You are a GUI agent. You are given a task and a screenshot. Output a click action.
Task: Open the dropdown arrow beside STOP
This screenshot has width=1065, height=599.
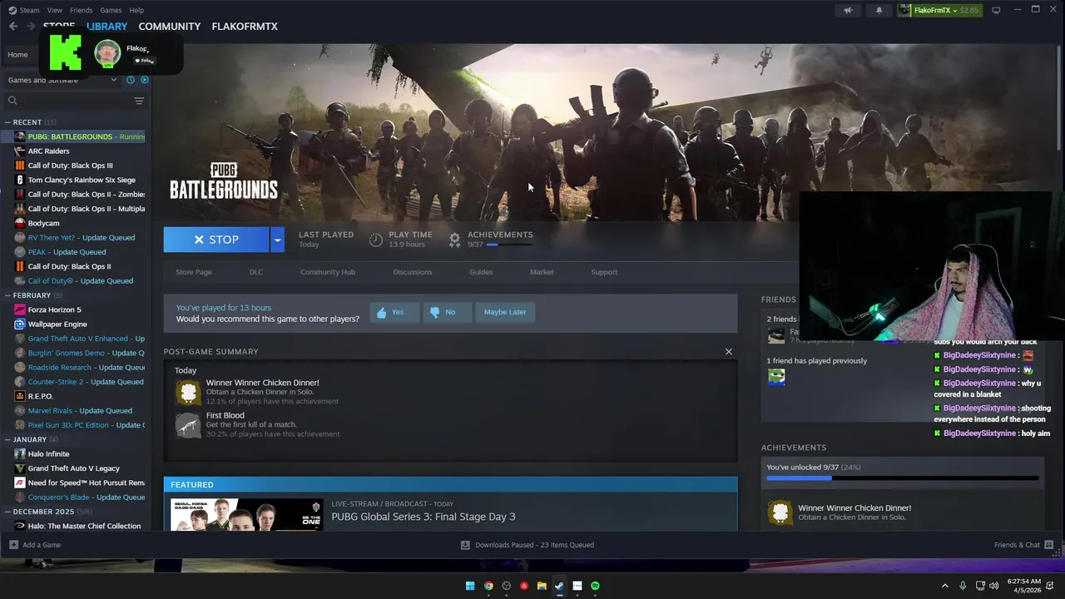coord(277,240)
